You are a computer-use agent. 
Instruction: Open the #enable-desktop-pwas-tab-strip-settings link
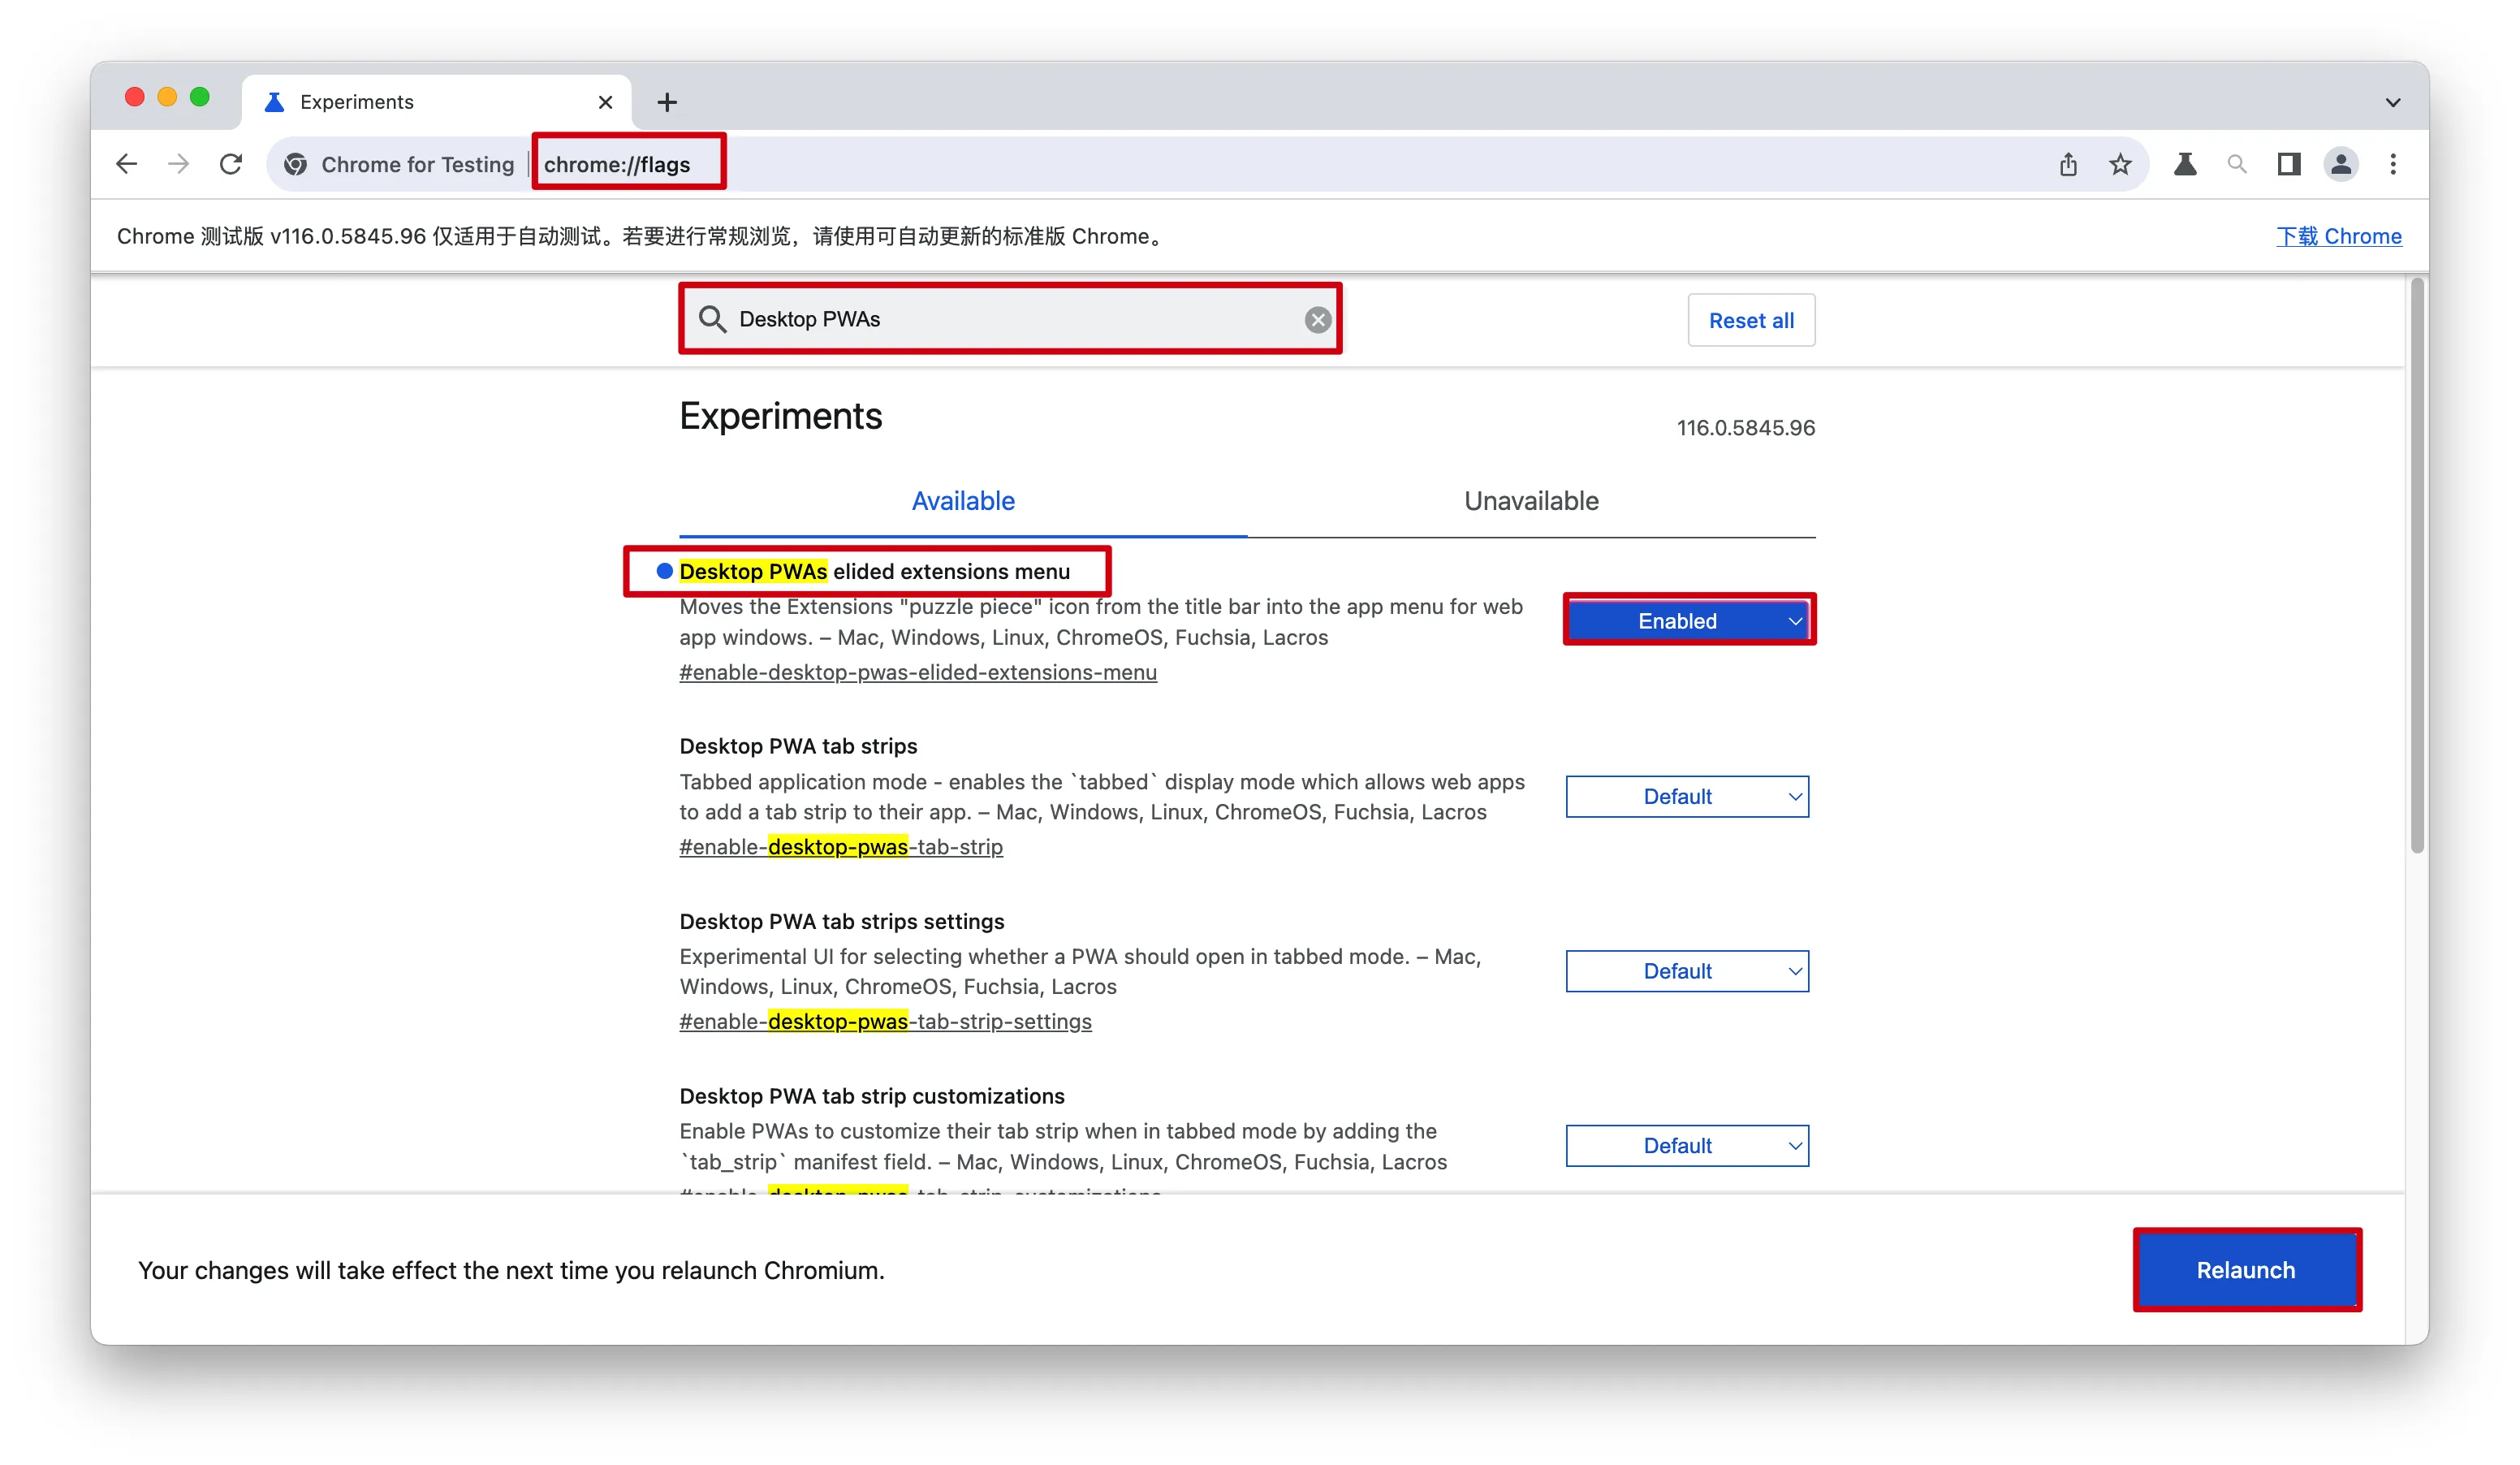pos(885,1021)
